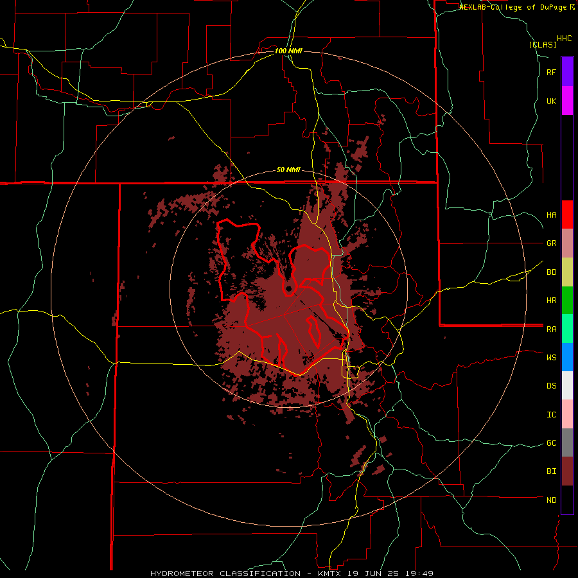Viewport: 578px width, 578px height.
Task: Click the HA red legend swatch
Action: pyautogui.click(x=567, y=215)
